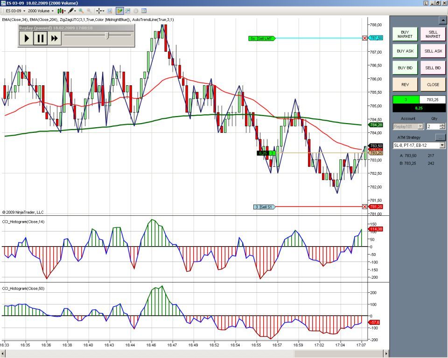Click the zoom out magnifier icon
The width and height of the screenshot is (448, 358).
89,10
